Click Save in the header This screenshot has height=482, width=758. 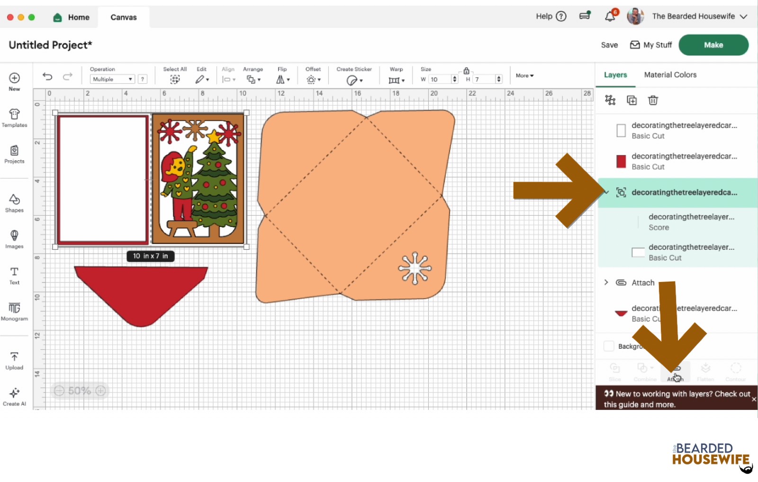pyautogui.click(x=609, y=45)
